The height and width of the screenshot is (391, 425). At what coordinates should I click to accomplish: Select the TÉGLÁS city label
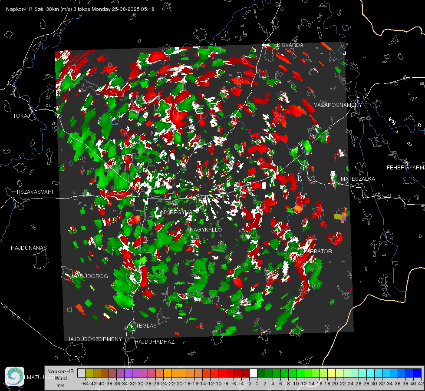[146, 326]
